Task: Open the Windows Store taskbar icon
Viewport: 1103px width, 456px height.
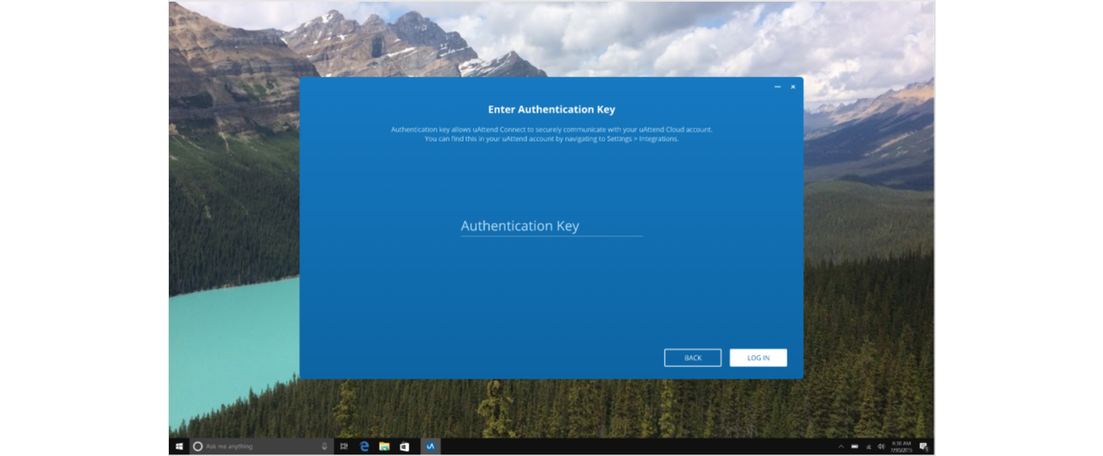Action: 404,446
